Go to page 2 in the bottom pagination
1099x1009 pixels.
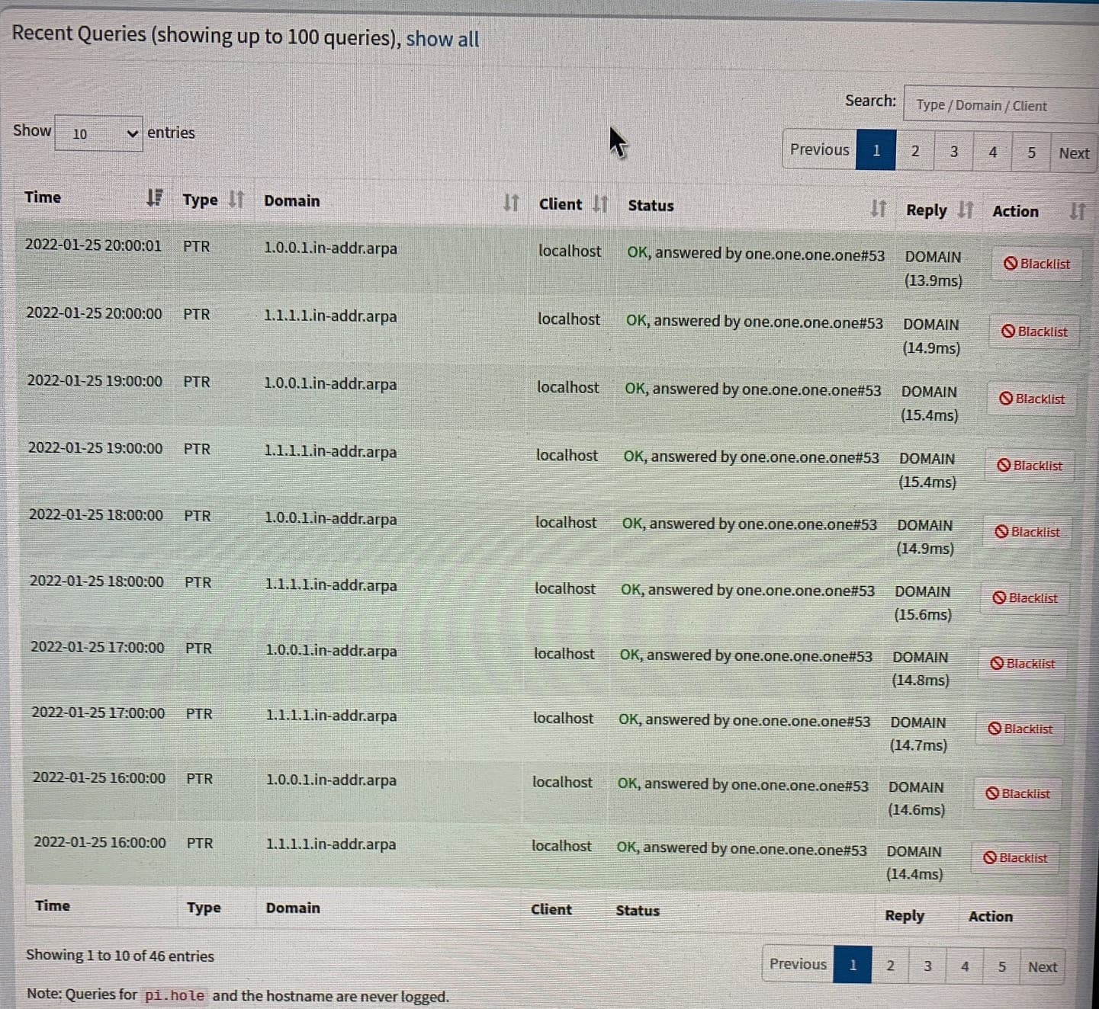coord(890,966)
